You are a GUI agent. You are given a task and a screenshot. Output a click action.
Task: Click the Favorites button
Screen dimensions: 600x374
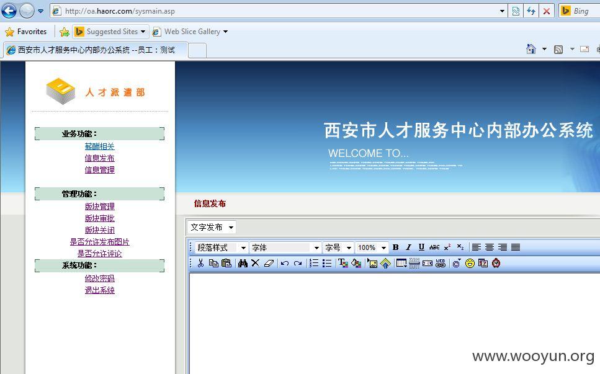point(26,32)
